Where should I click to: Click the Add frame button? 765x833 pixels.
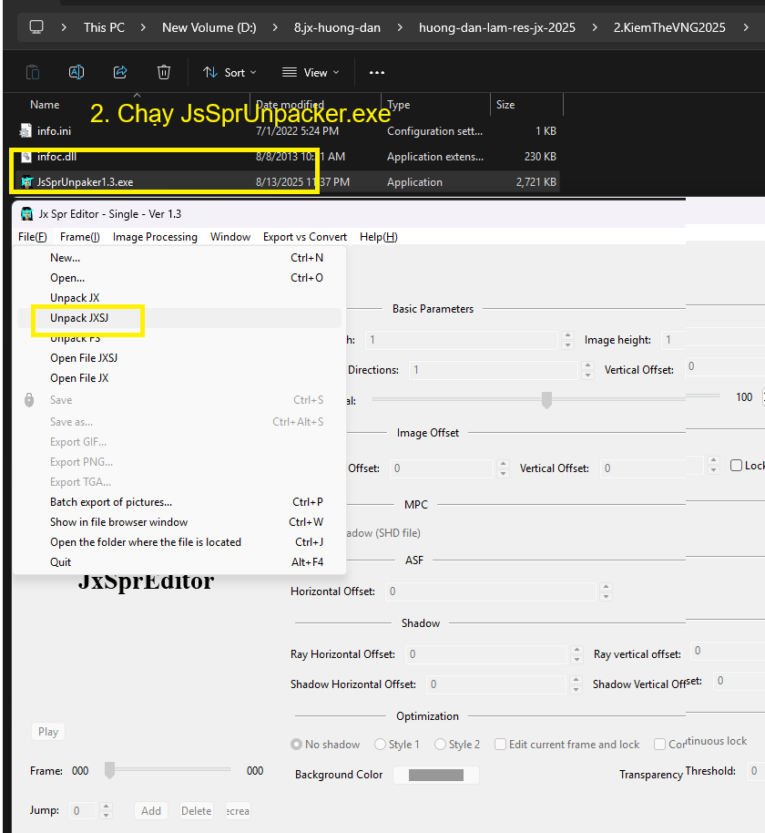[151, 810]
